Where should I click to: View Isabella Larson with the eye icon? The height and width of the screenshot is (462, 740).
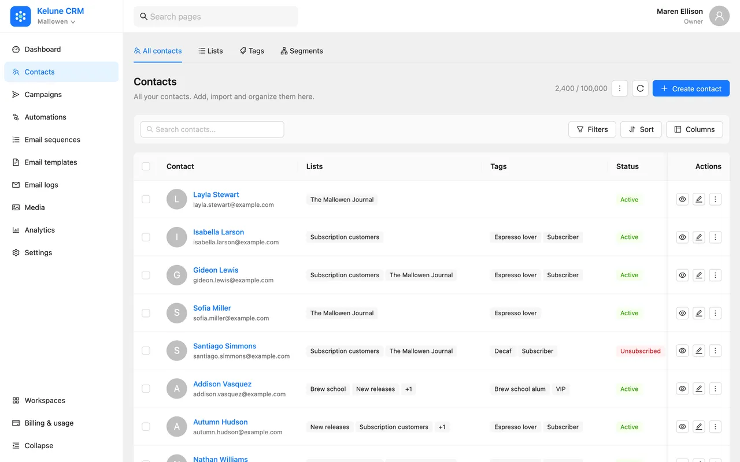tap(683, 237)
